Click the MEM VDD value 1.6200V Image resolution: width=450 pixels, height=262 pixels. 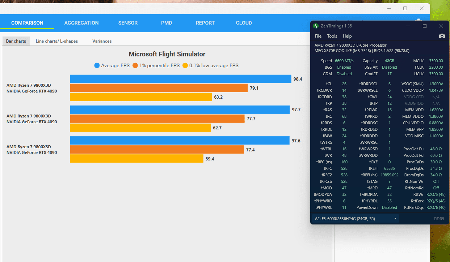436,110
